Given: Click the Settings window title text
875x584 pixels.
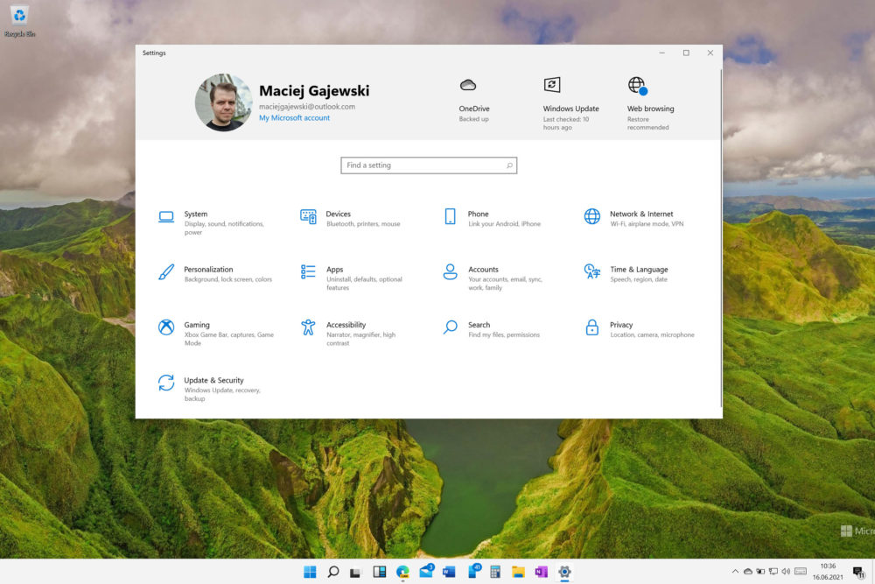Looking at the screenshot, I should click(x=154, y=53).
